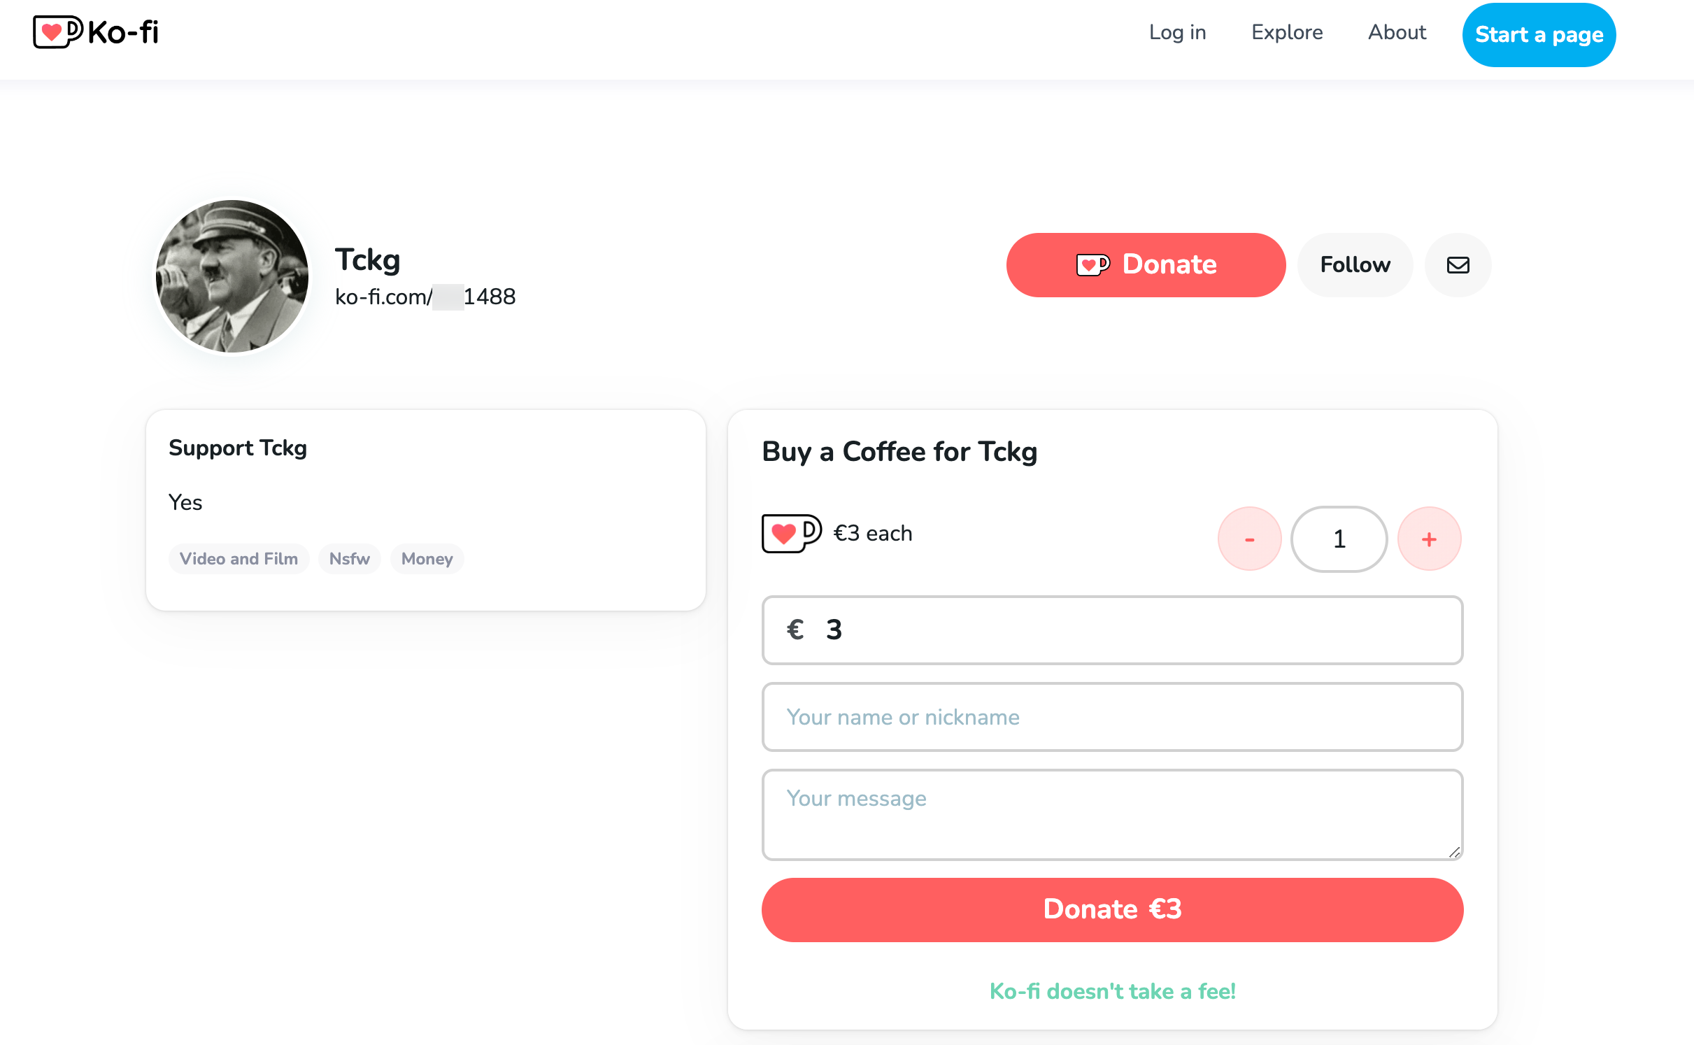The height and width of the screenshot is (1045, 1694).
Task: Click the coffee cup icon beside €3 each
Action: tap(791, 534)
